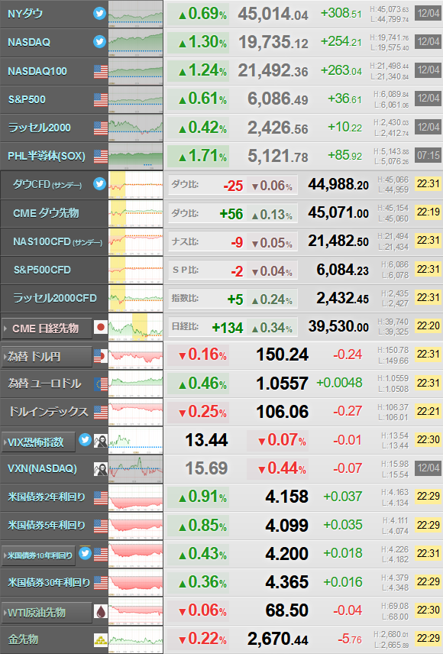Image resolution: width=443 pixels, height=654 pixels.
Task: Click the NYダウ mini chart thumbnail
Action: pyautogui.click(x=135, y=15)
